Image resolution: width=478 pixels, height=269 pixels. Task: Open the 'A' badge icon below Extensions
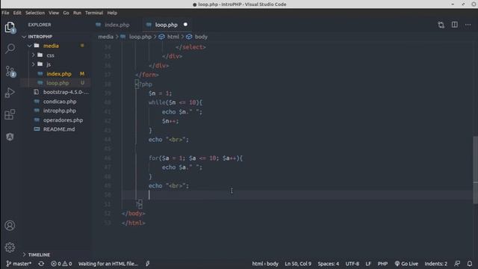point(10,137)
